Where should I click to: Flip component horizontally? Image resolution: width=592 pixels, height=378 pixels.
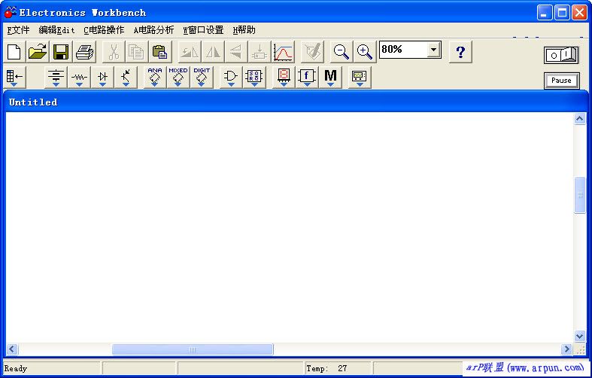pyautogui.click(x=213, y=51)
